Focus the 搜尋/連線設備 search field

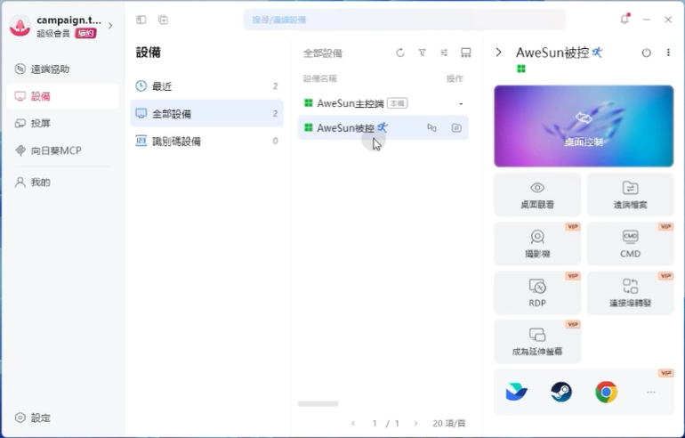405,20
